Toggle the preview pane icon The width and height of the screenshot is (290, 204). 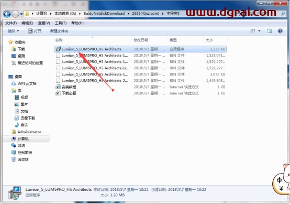pyautogui.click(x=269, y=31)
